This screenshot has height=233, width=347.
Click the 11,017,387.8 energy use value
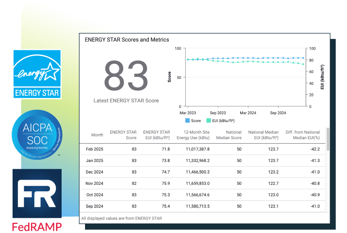[x=198, y=149]
